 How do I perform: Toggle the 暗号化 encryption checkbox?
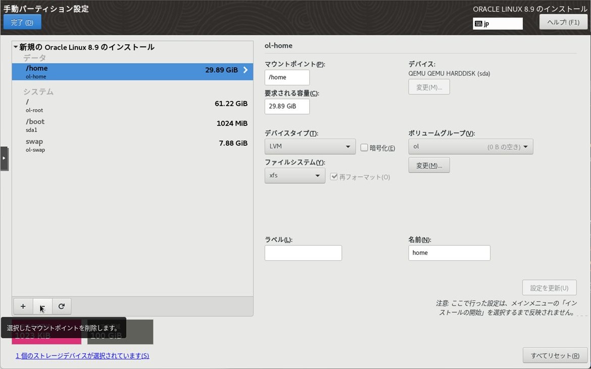click(x=364, y=147)
